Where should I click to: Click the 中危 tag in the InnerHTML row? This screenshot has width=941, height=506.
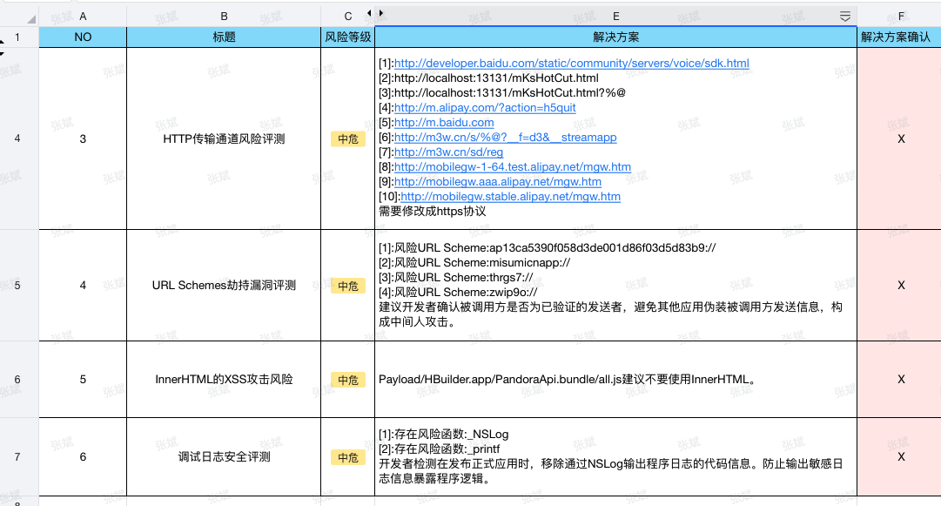click(348, 380)
